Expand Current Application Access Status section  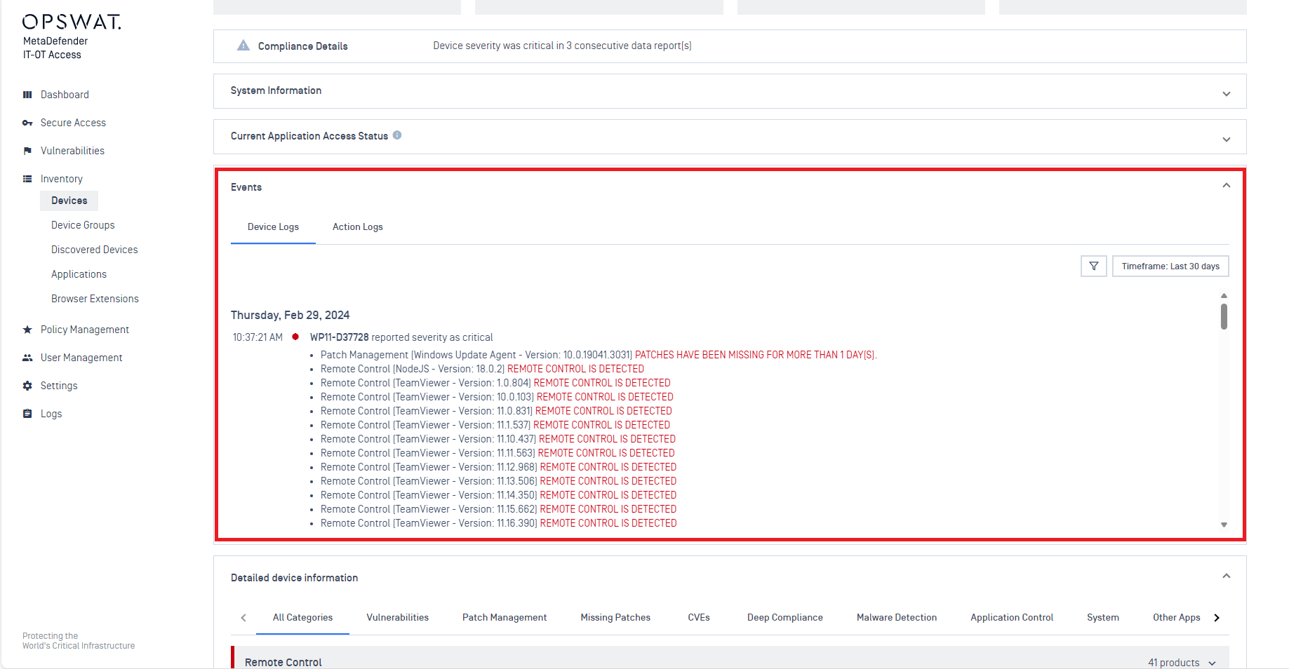point(1227,140)
